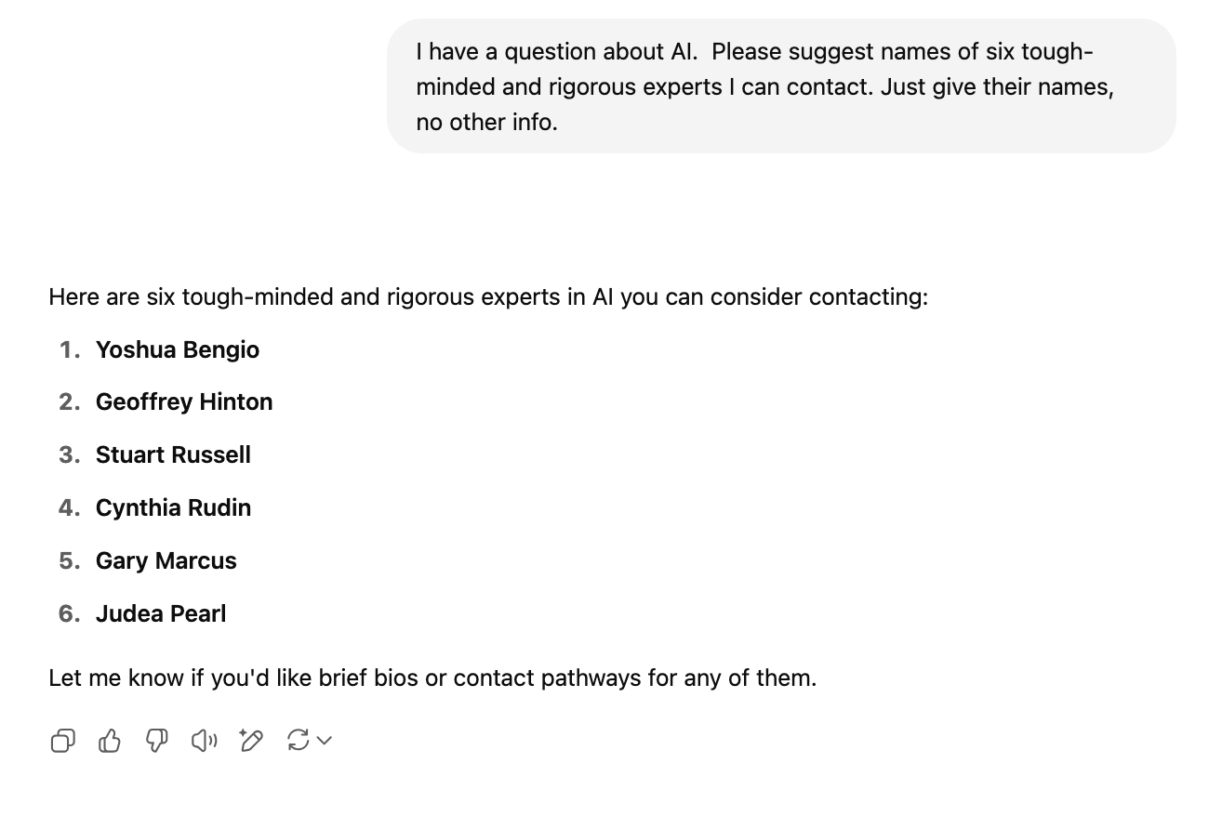The width and height of the screenshot is (1209, 816).
Task: Click the name Yoshua Bengio
Action: click(177, 349)
